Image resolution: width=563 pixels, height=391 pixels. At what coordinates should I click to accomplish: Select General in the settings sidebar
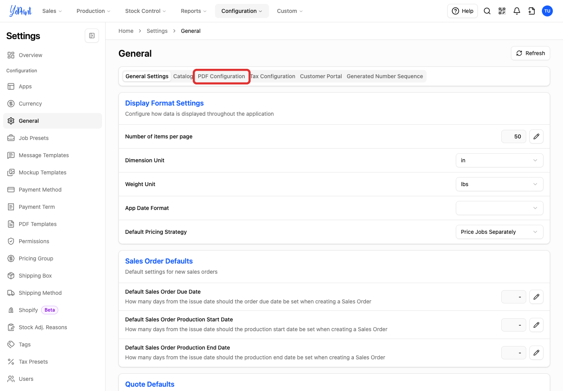click(52, 121)
